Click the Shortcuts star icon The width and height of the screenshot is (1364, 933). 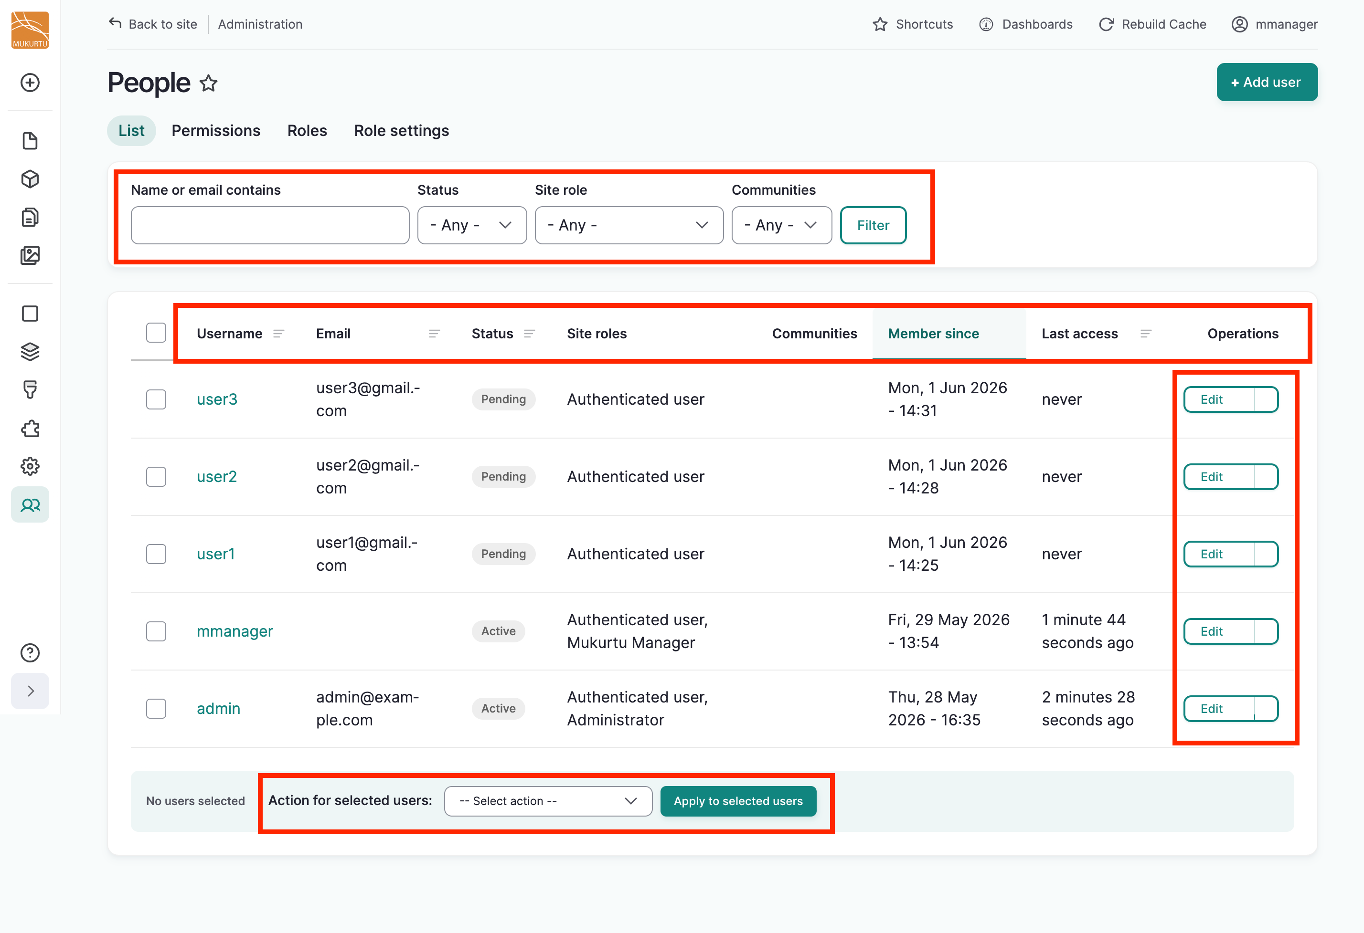(880, 24)
